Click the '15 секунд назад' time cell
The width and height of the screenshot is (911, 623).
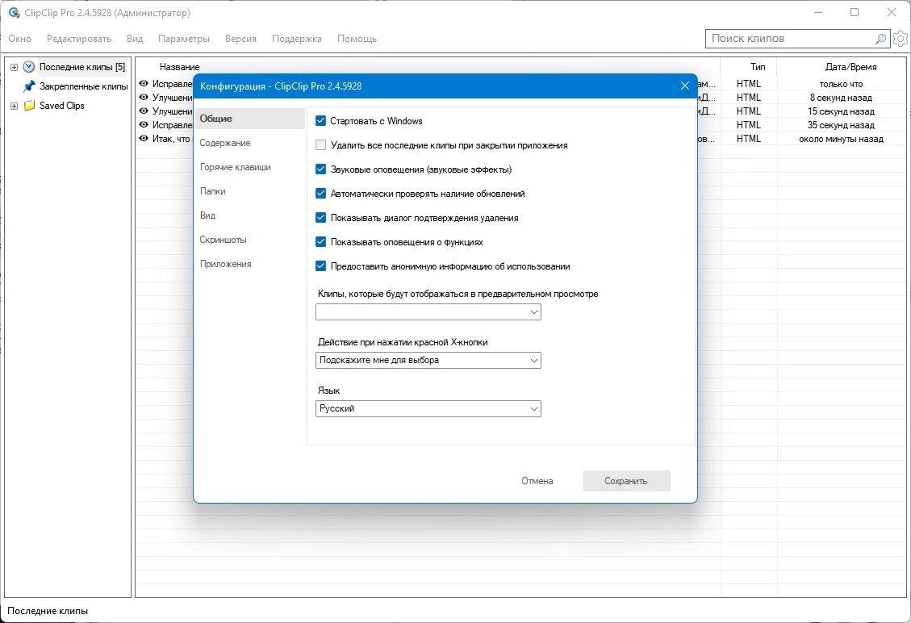[x=841, y=111]
